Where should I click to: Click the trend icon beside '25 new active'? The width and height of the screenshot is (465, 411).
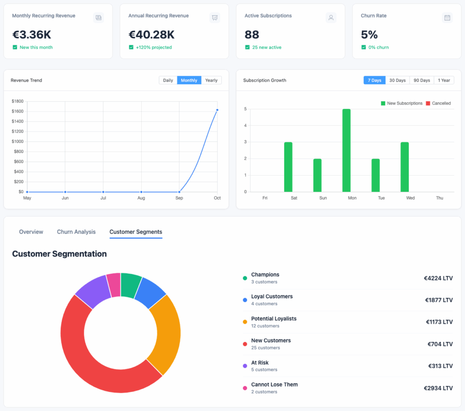pos(247,47)
